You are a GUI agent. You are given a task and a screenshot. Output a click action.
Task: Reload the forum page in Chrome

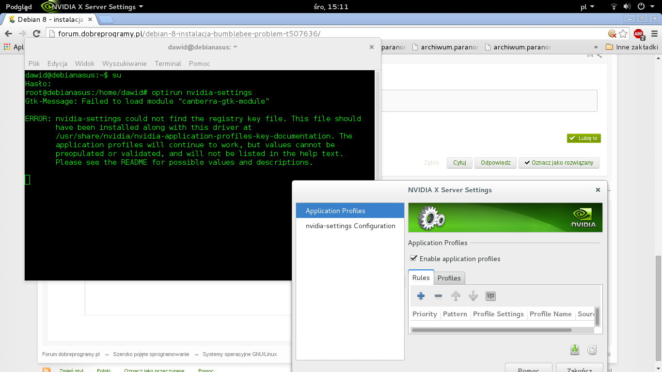tap(36, 33)
